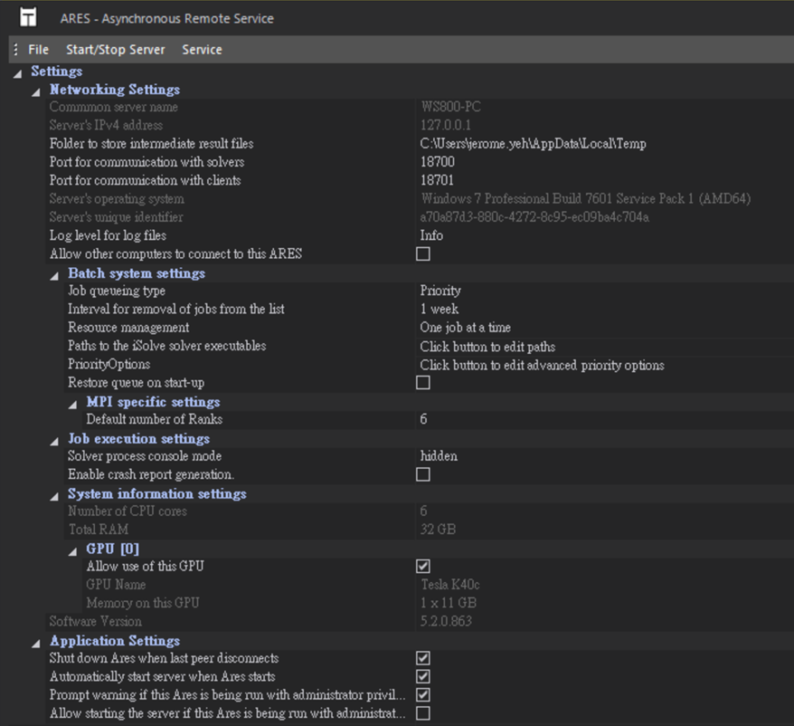Disable Shut down Ares when last peer disconnects
Viewport: 794px width, 726px height.
point(423,658)
